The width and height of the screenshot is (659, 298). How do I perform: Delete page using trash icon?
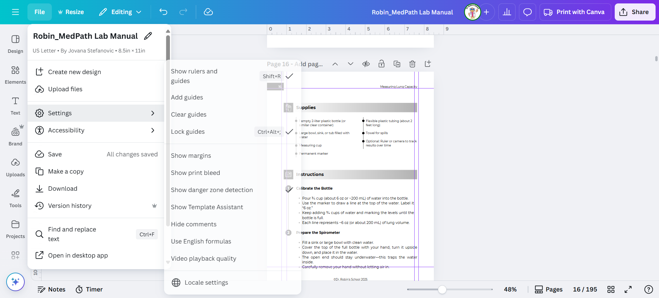(x=412, y=64)
